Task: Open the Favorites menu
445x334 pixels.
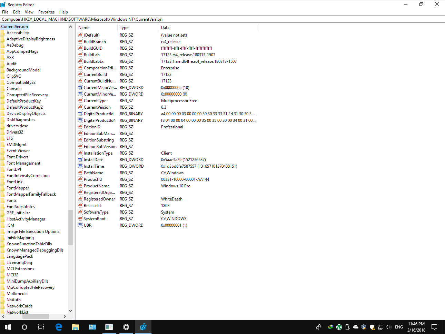Action: pos(46,12)
